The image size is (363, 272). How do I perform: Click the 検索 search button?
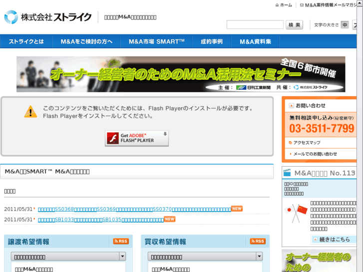(294, 25)
